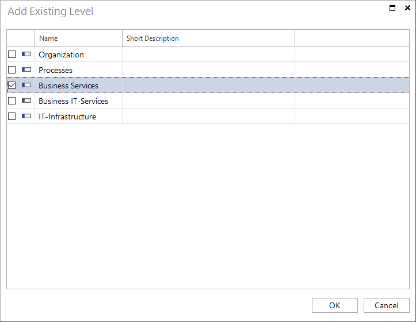Select the Organization row name
Screen dimensions: 416x322
(61, 55)
